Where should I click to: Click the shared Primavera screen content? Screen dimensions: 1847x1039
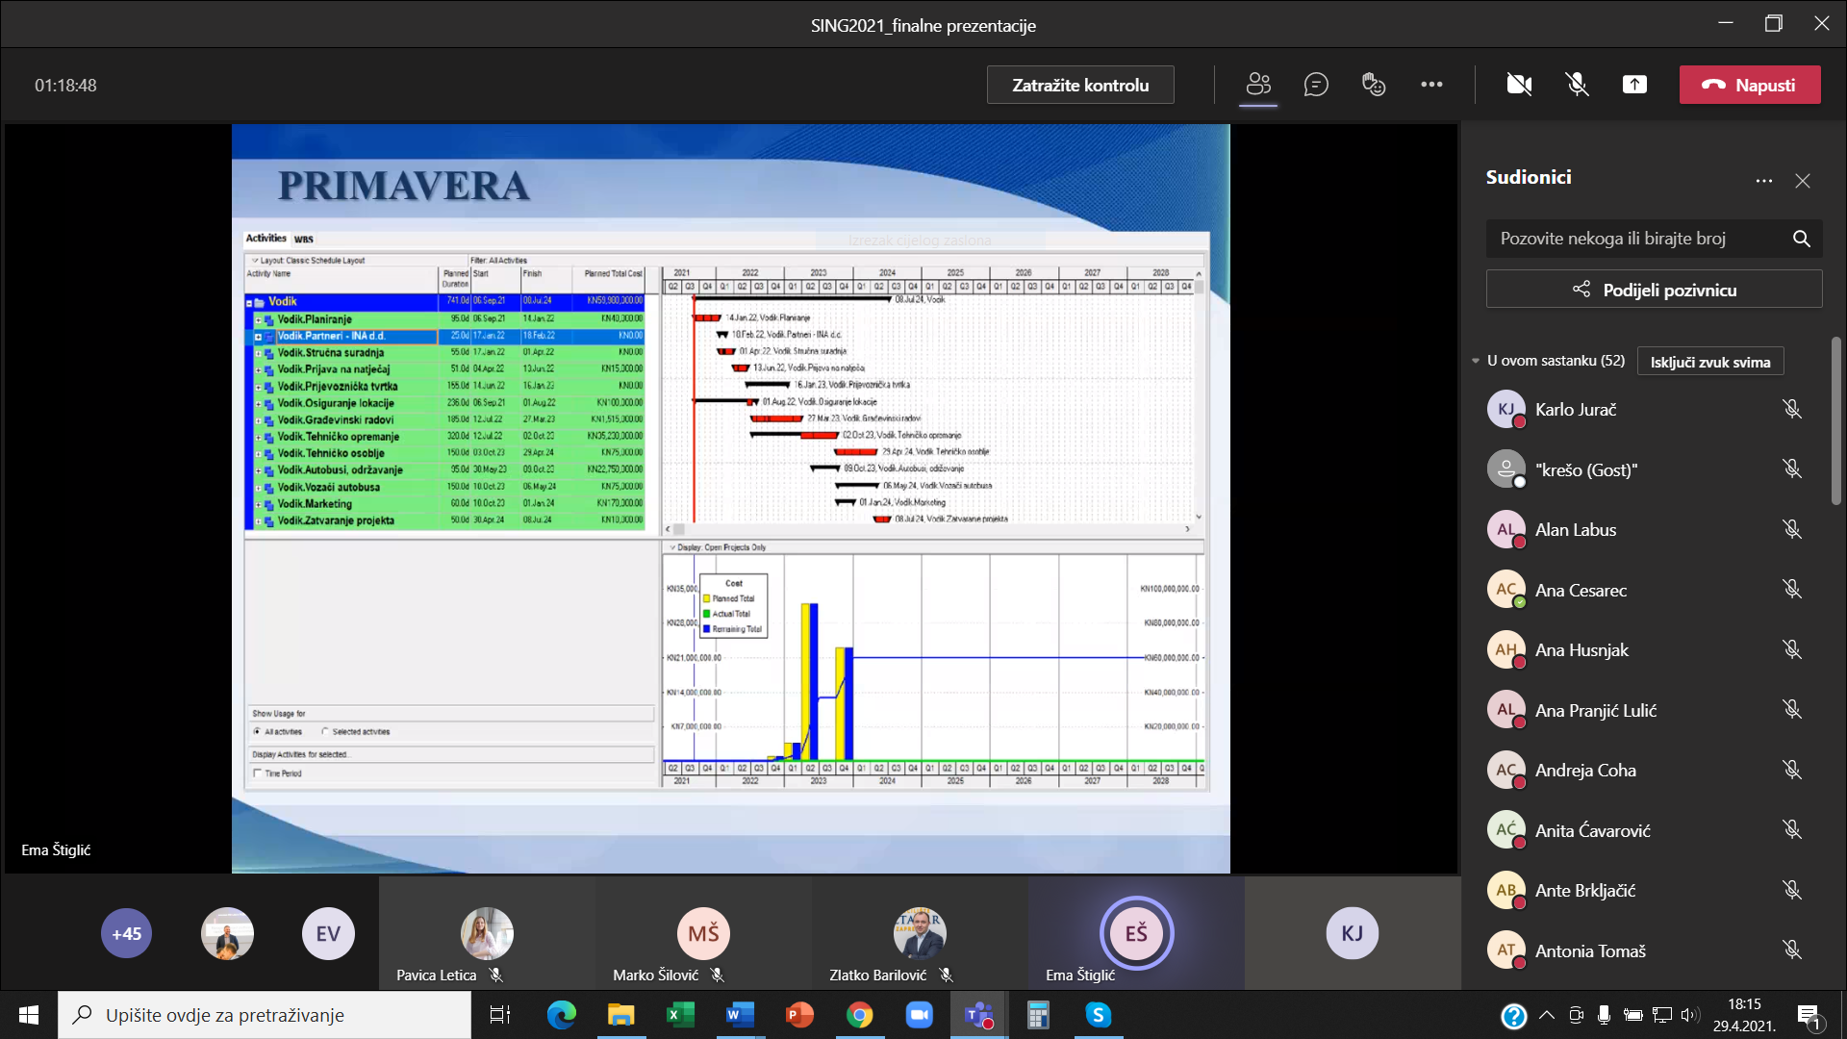730,498
